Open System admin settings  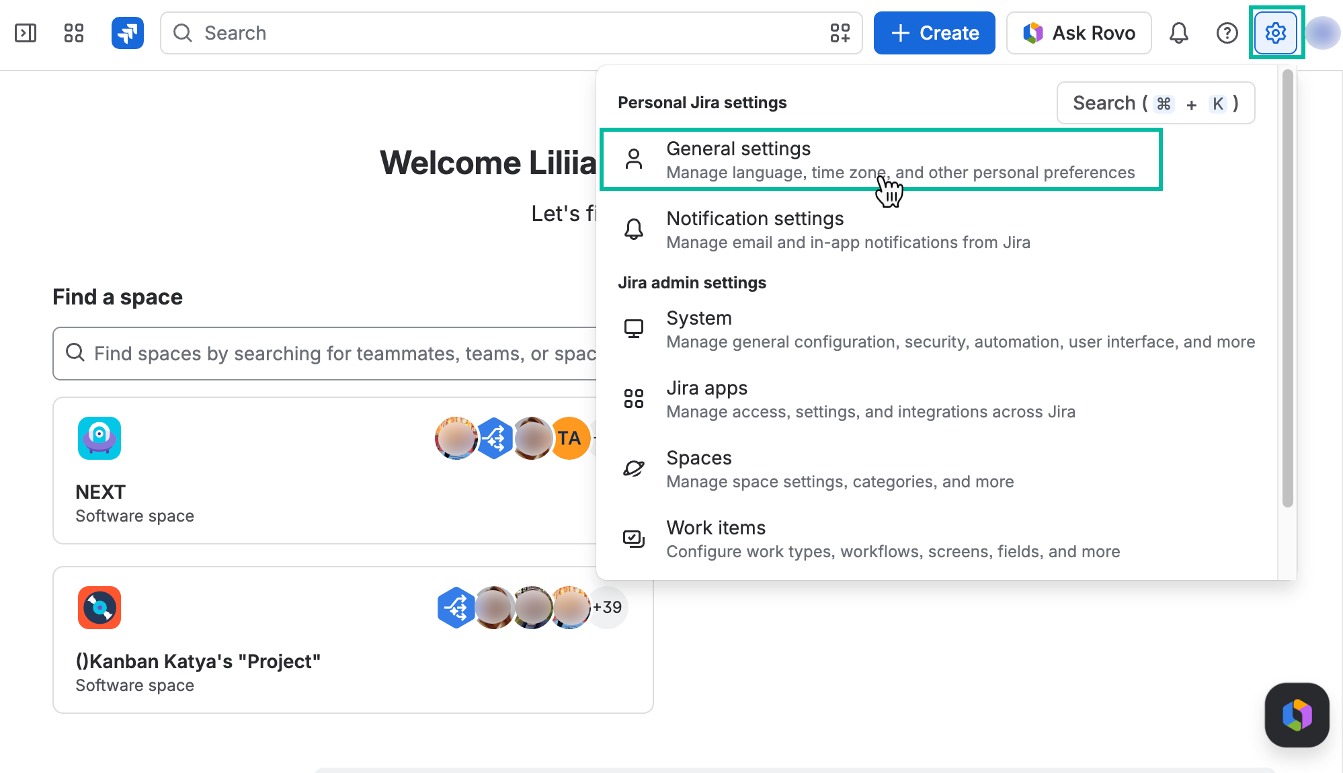coord(937,329)
